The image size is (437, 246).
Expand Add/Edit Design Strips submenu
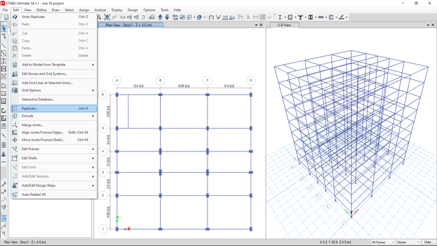(54, 185)
